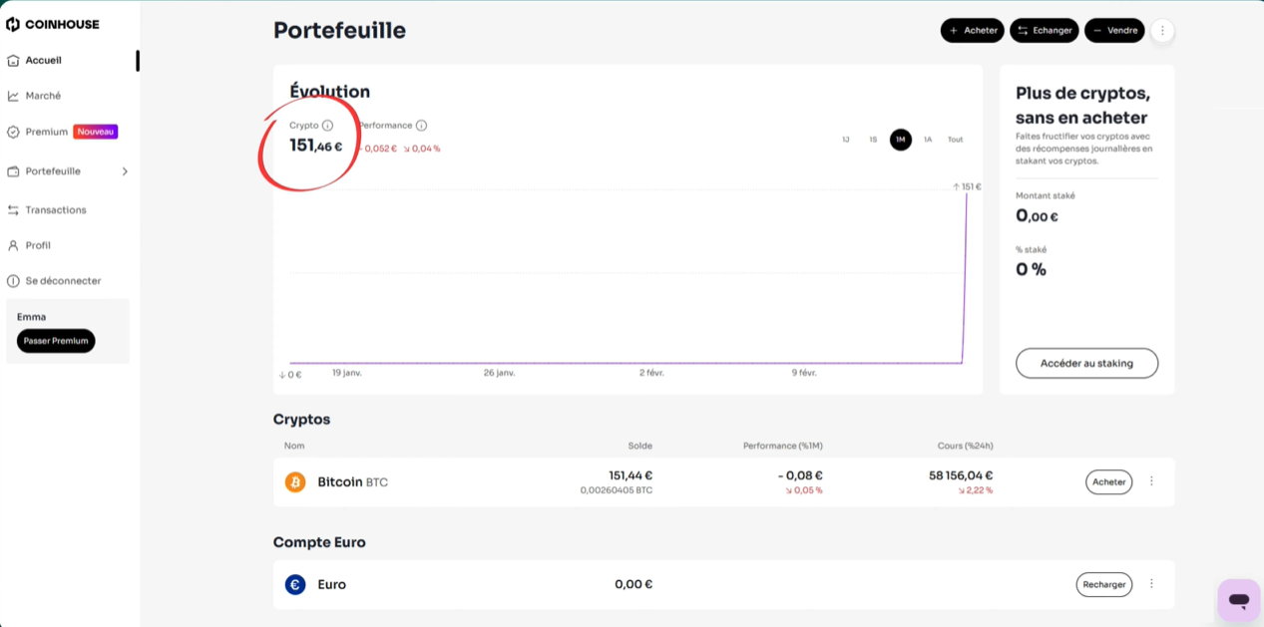Viewport: 1264px width, 627px height.
Task: Click the price 58 156,04 €
Action: click(961, 475)
